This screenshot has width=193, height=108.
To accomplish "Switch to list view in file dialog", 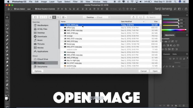I will [54, 17].
